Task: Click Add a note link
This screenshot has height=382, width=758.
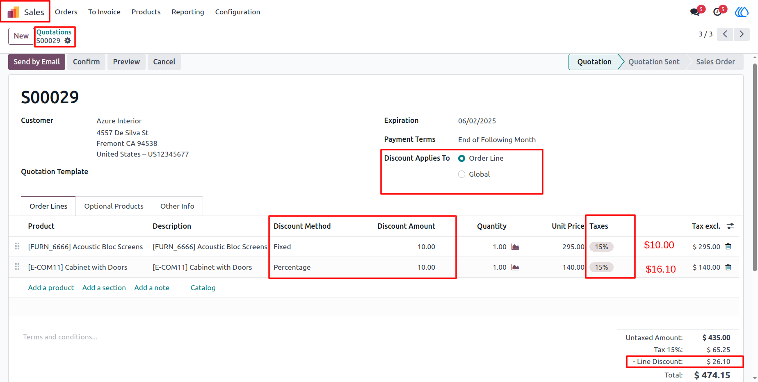Action: tap(152, 288)
